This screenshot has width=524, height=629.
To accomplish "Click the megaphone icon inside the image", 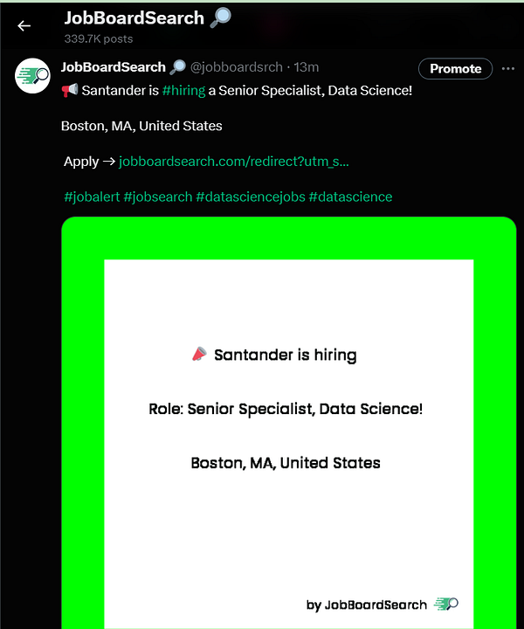I will 199,355.
